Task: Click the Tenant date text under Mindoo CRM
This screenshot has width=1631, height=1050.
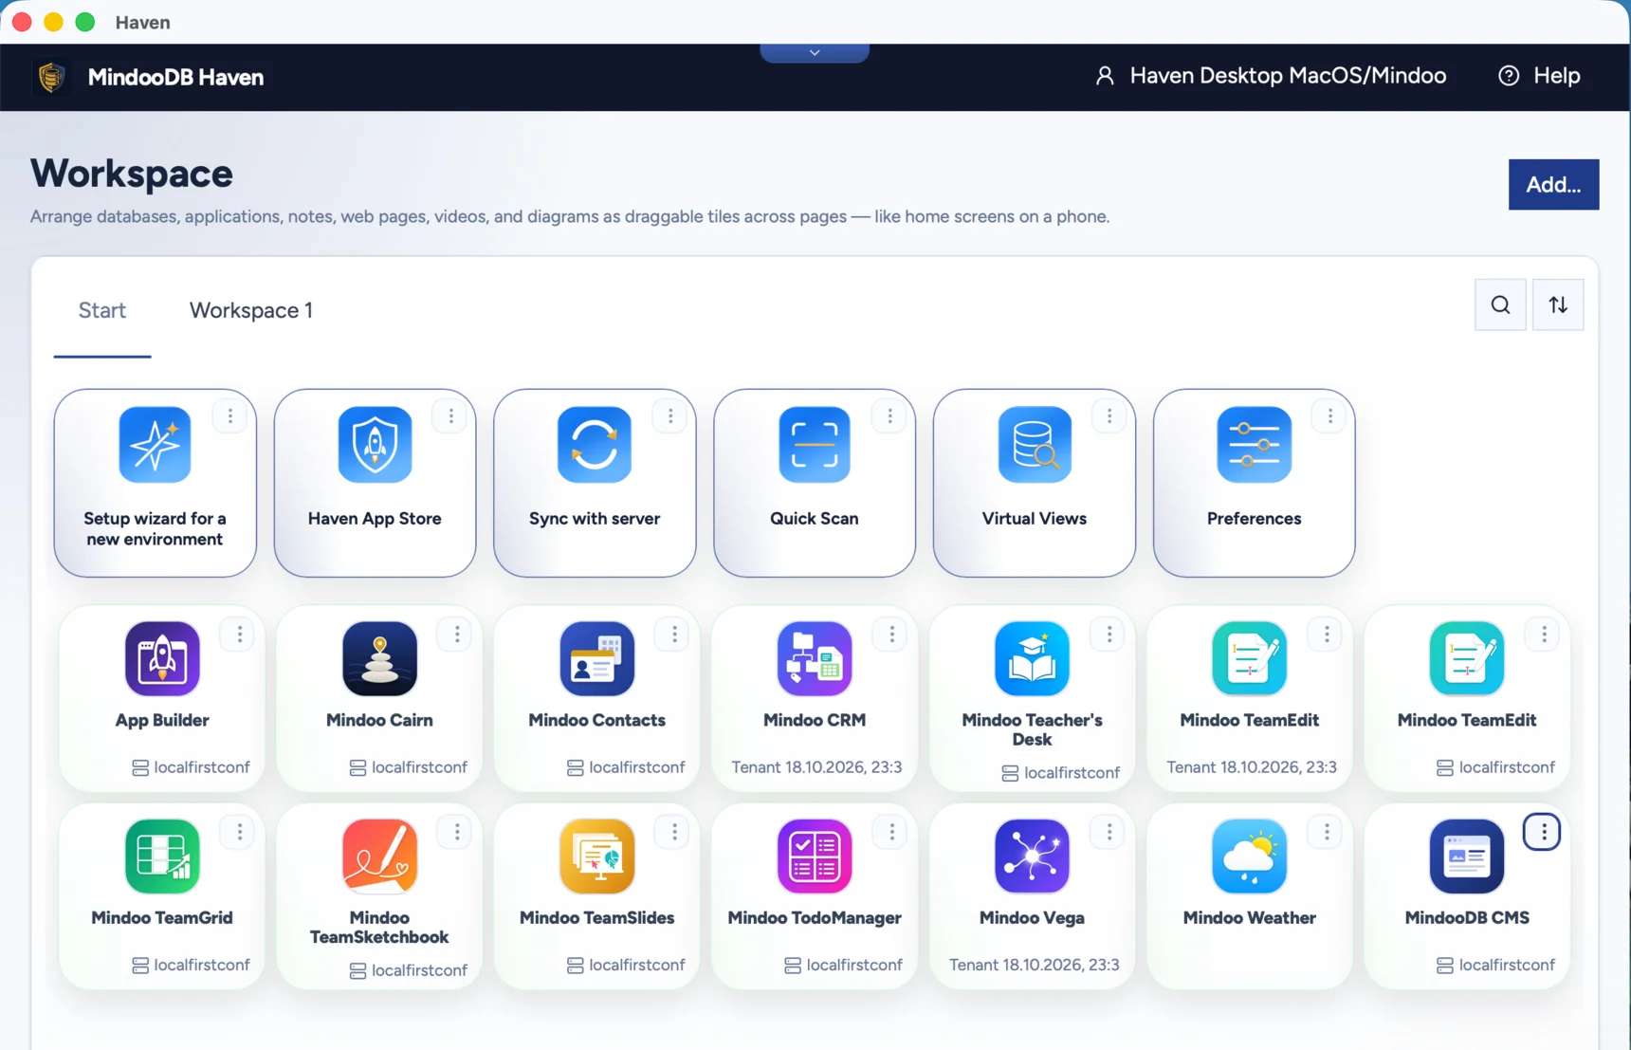Action: coord(816,767)
